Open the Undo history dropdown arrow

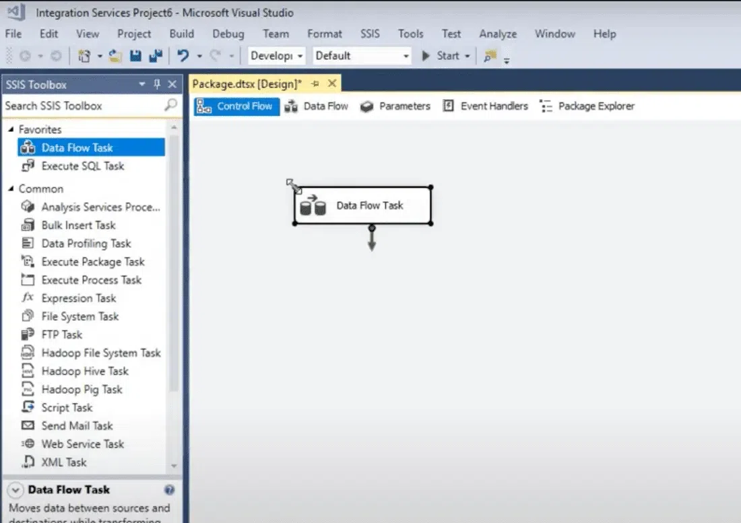(199, 56)
